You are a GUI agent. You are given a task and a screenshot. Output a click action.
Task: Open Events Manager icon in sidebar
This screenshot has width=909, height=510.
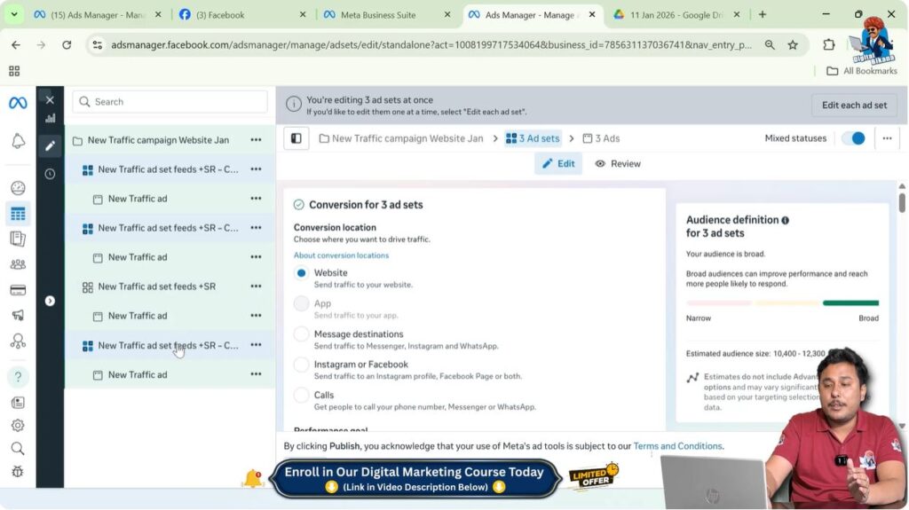18,341
